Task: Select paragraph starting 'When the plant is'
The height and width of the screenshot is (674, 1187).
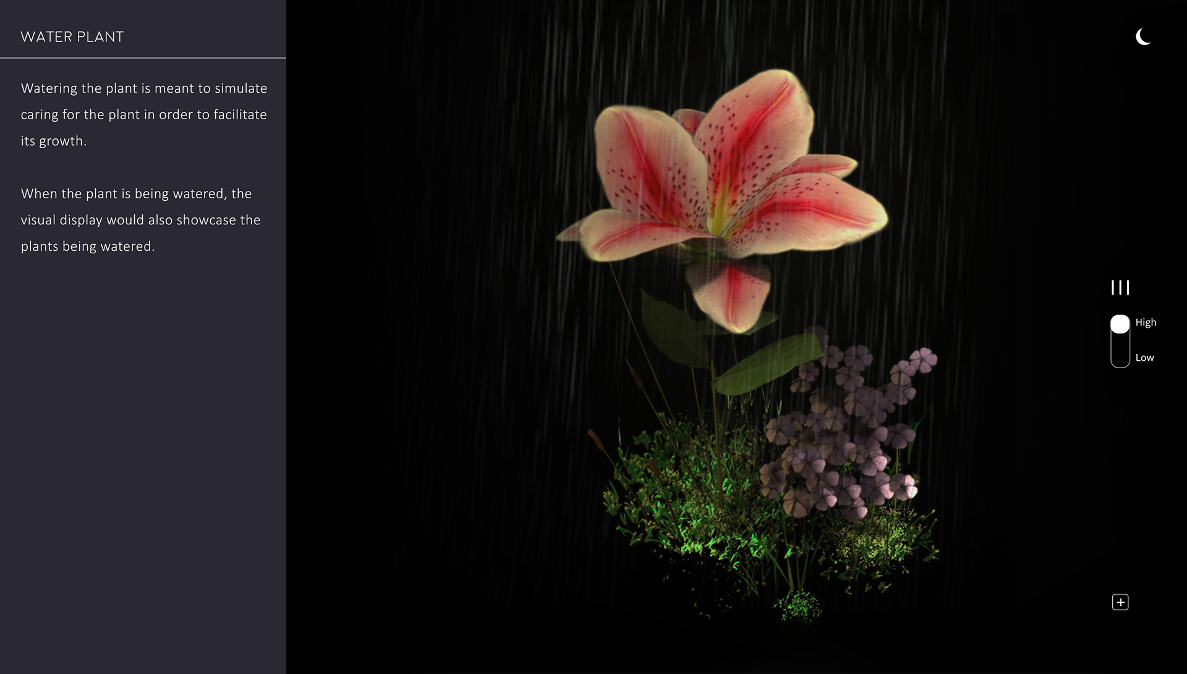Action: point(141,220)
